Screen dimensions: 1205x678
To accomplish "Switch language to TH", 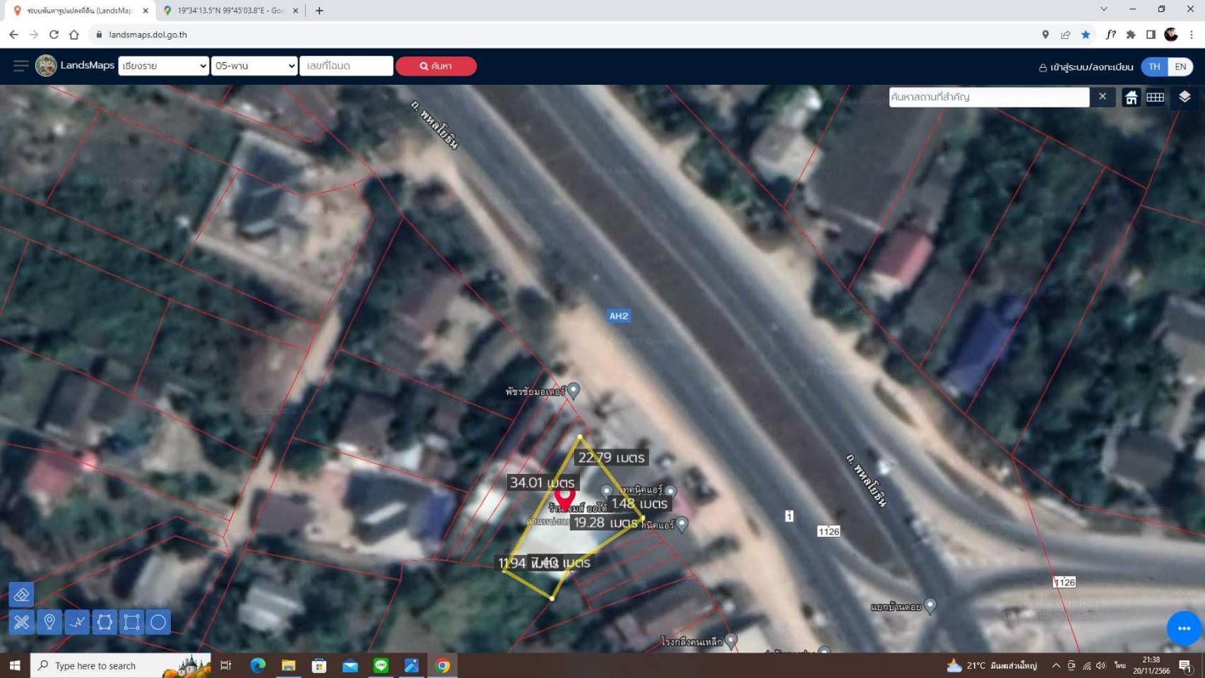I will pos(1154,66).
